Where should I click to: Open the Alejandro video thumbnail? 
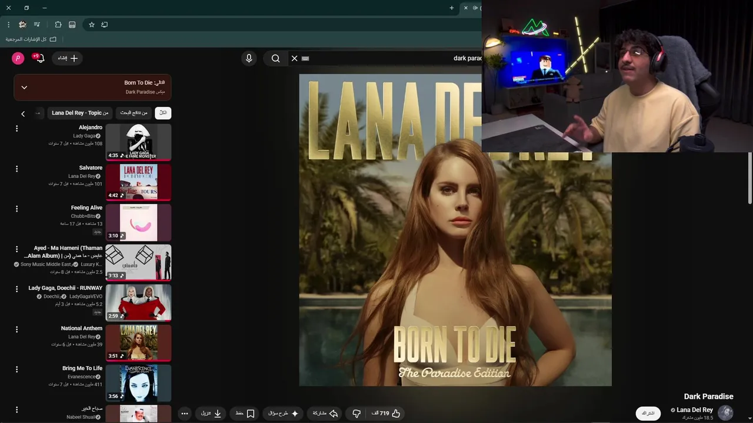click(138, 142)
